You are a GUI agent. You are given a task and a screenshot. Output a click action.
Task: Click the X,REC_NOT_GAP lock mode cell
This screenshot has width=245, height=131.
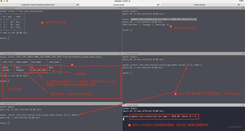click(38, 70)
